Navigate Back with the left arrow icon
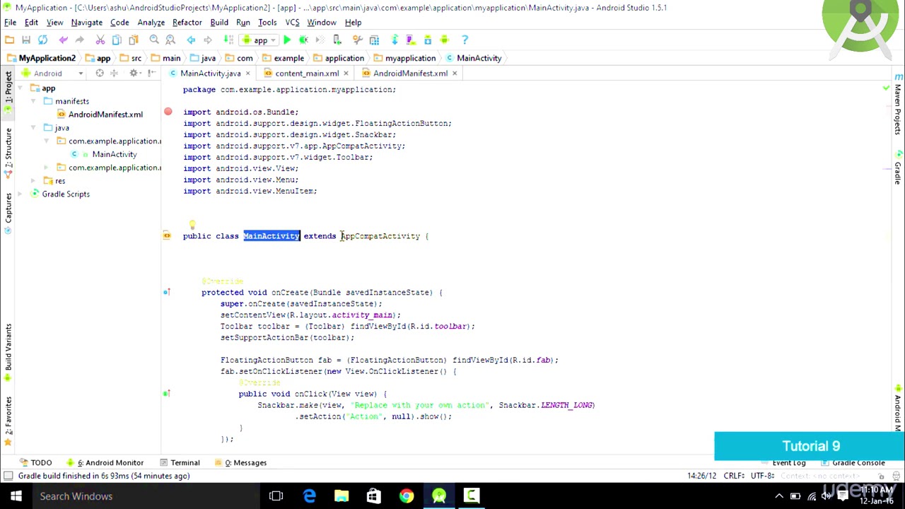This screenshot has width=905, height=509. (191, 40)
